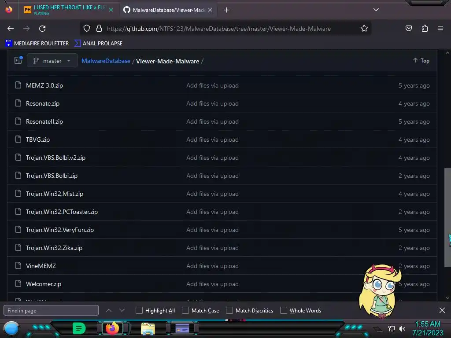Open the master branch dropdown
Image resolution: width=451 pixels, height=338 pixels.
(52, 61)
